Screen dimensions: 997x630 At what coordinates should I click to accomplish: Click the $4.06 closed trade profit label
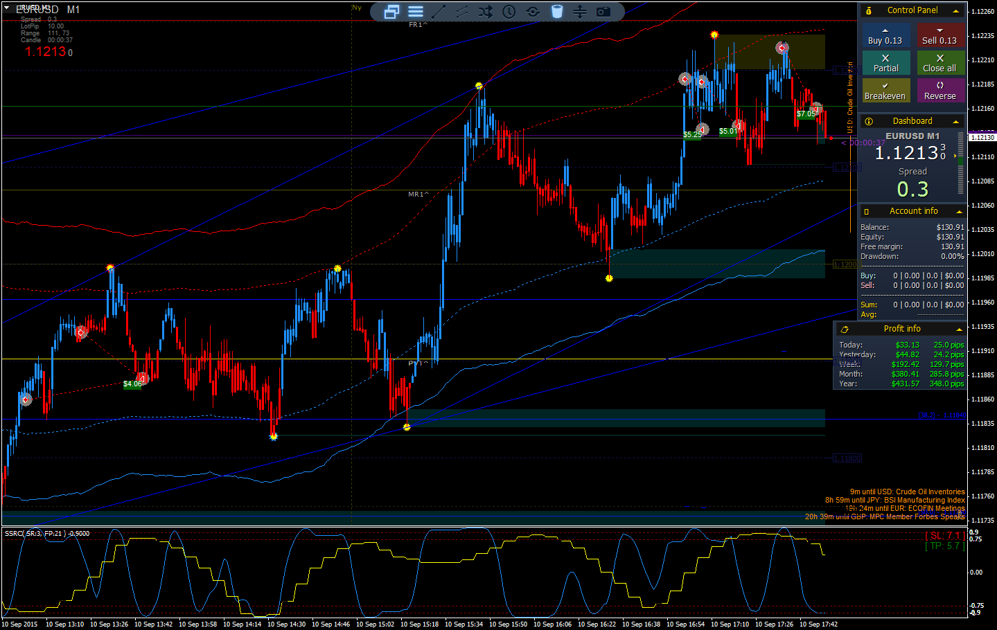click(132, 384)
